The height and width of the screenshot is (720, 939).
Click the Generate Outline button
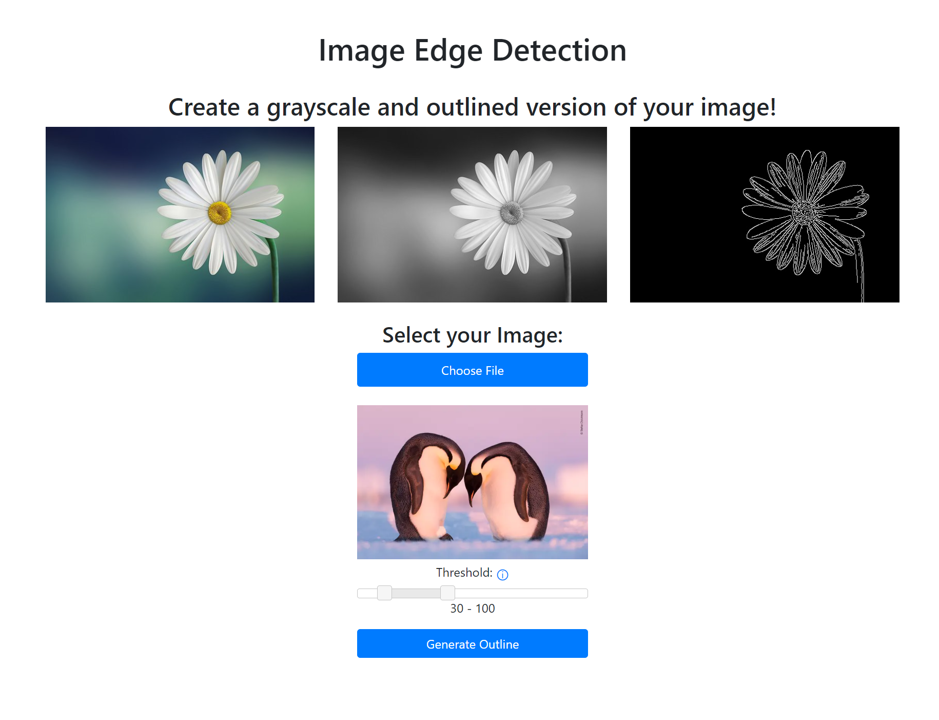(472, 643)
